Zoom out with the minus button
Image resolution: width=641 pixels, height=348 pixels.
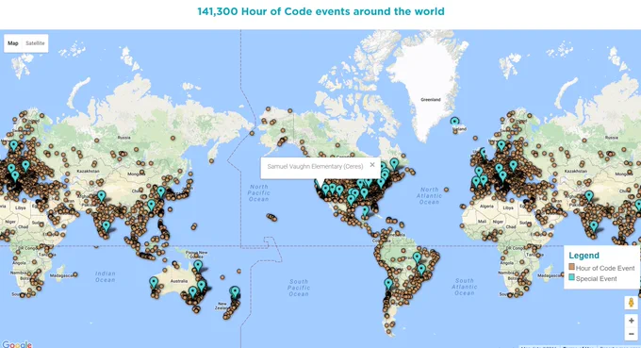click(632, 334)
